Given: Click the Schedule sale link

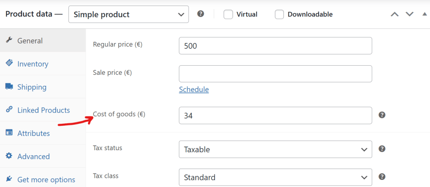Looking at the screenshot, I should point(194,90).
